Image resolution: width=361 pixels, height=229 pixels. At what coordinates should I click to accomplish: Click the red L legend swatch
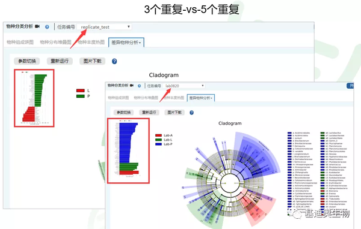(x=81, y=91)
